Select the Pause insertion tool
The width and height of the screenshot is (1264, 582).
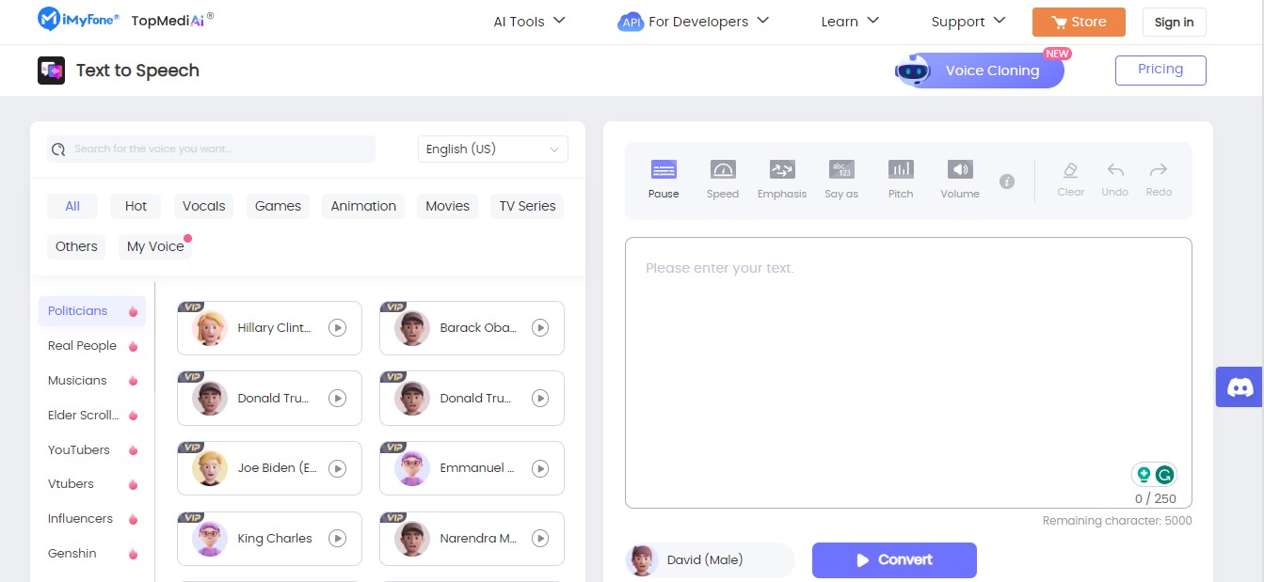664,179
